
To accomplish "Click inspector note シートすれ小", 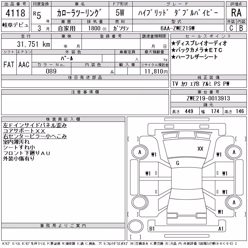I will 19,148.
